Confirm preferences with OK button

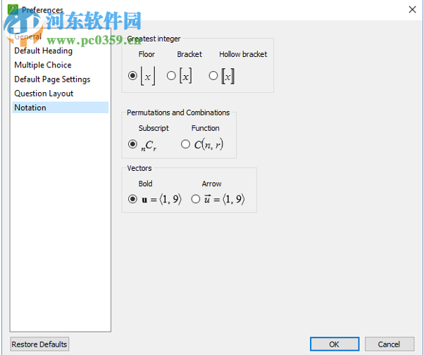point(335,344)
